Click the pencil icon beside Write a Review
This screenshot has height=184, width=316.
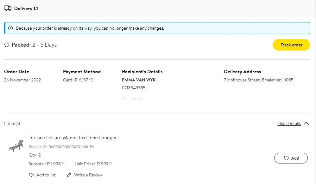tap(69, 175)
